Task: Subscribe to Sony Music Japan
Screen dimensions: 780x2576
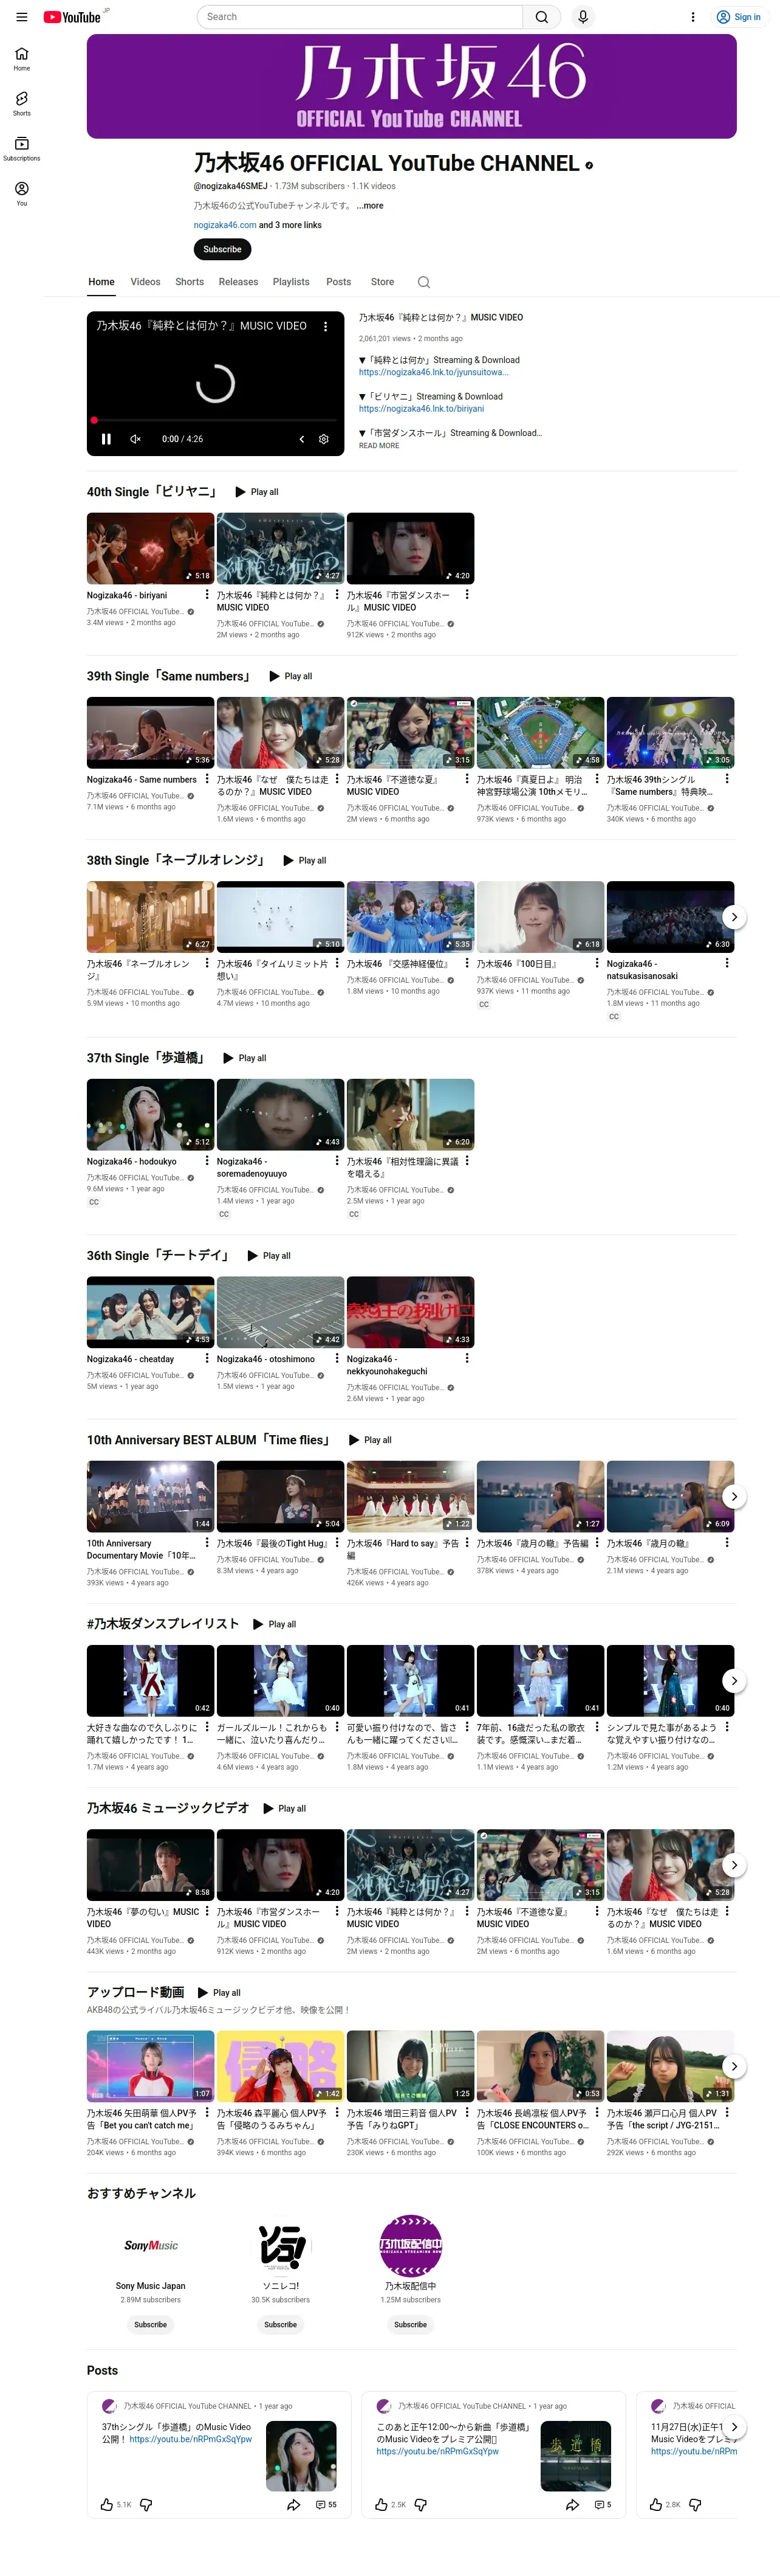Action: [151, 2324]
